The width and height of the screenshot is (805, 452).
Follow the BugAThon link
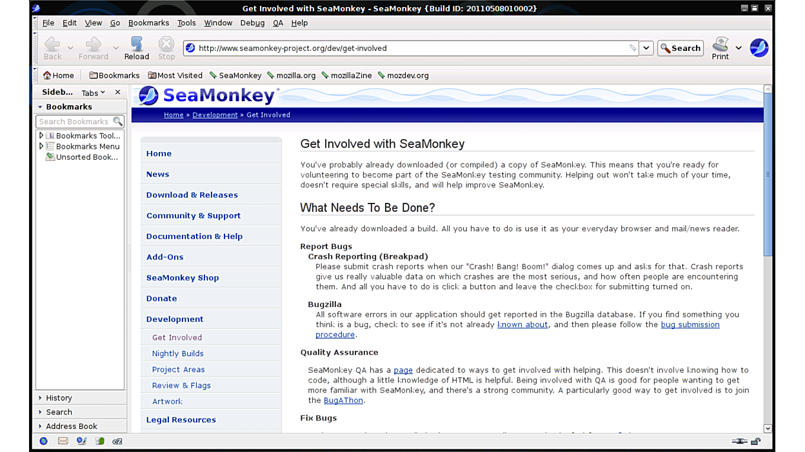(343, 400)
